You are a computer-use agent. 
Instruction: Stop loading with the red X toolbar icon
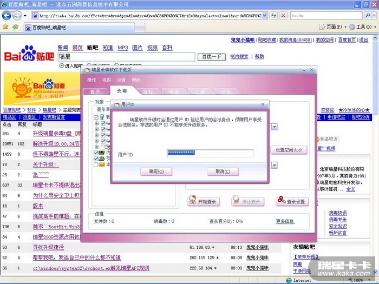[x=283, y=16]
